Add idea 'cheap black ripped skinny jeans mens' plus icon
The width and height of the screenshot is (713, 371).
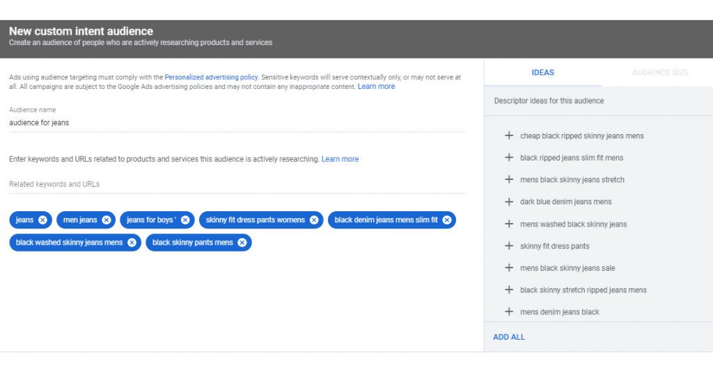tap(509, 135)
